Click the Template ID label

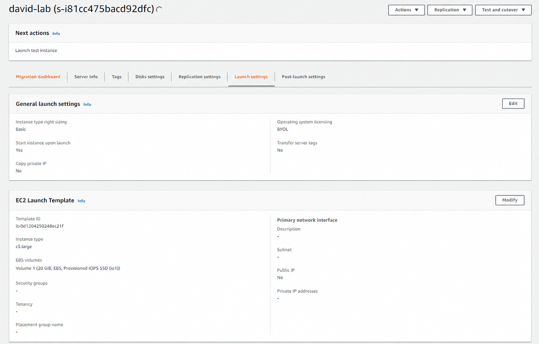[x=28, y=219]
